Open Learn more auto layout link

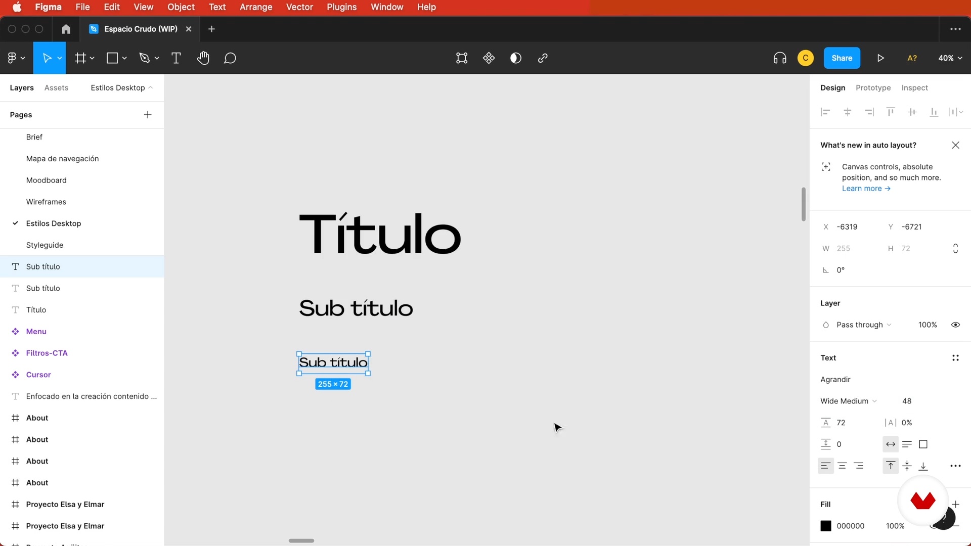coord(866,189)
